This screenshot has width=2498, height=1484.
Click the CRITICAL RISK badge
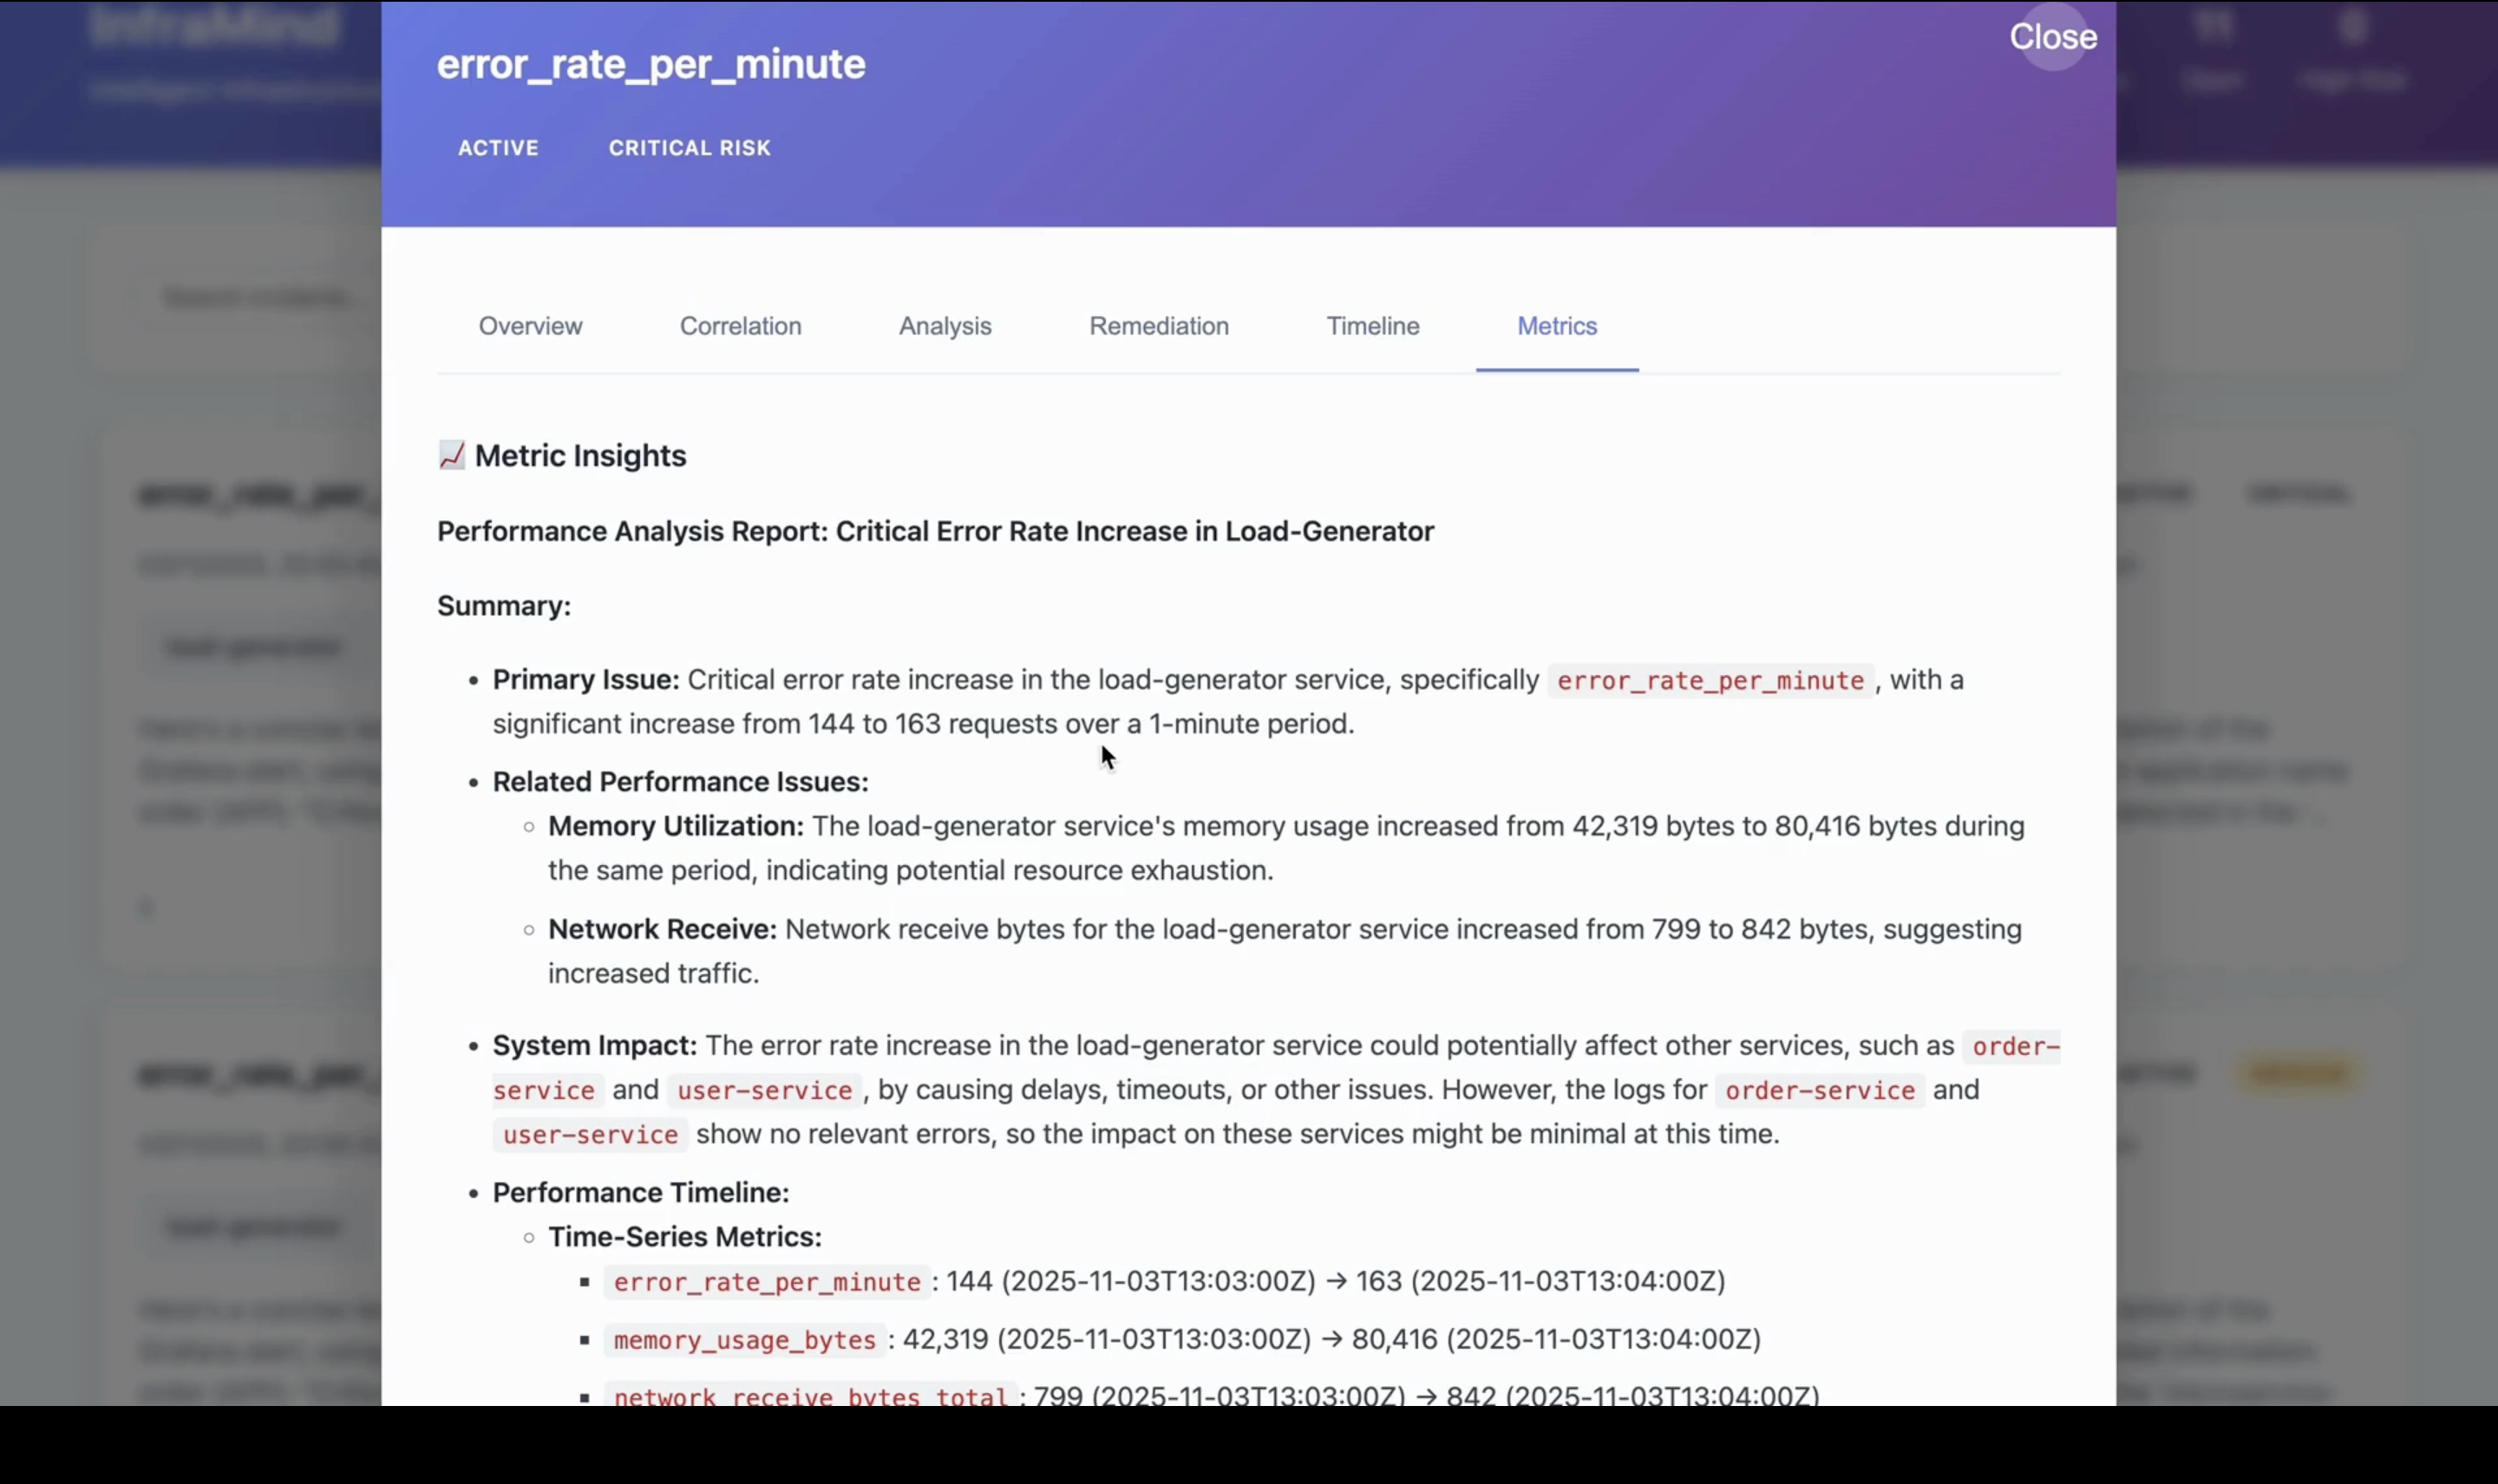pos(690,148)
